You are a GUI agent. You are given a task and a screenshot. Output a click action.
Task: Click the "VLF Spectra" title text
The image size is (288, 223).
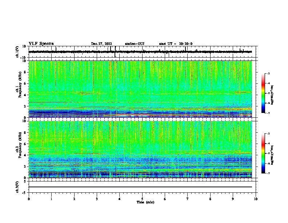41,43
